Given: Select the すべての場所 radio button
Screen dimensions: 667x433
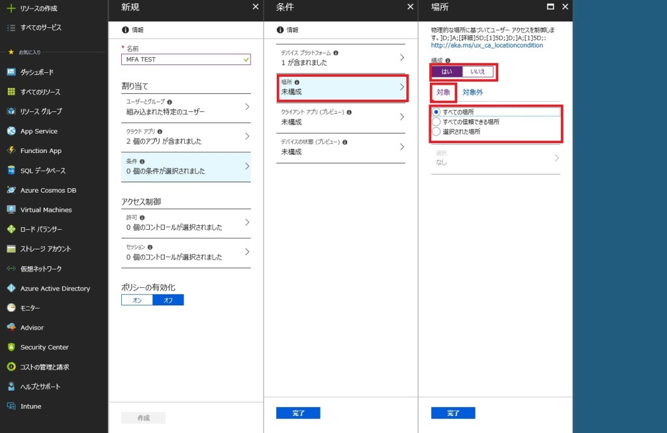Looking at the screenshot, I should click(436, 112).
